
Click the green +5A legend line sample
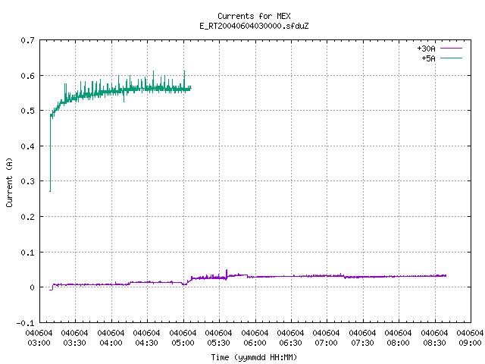click(451, 58)
